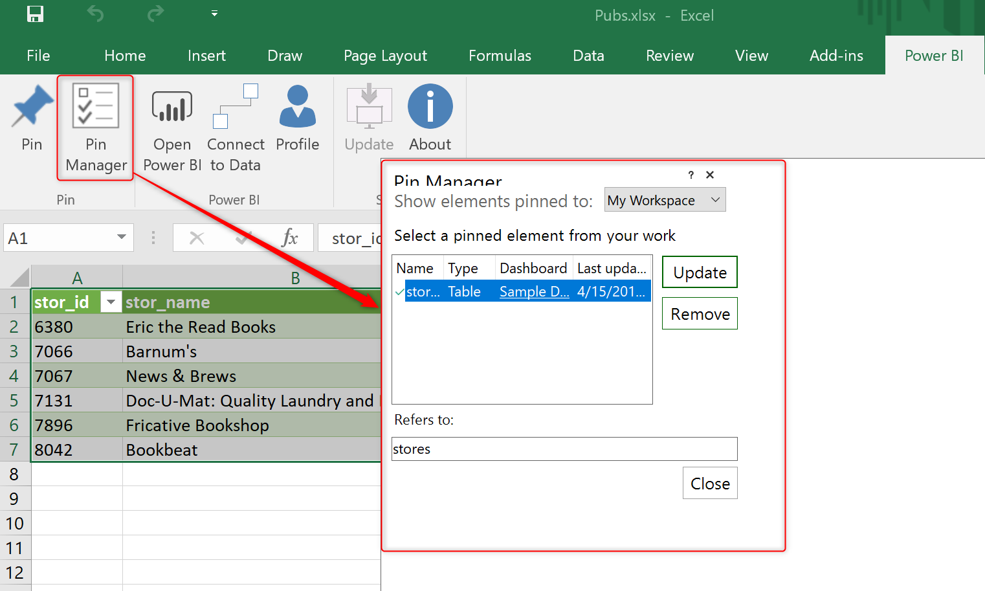Click the Undo arrow icon
Viewport: 985px width, 591px height.
click(x=95, y=14)
